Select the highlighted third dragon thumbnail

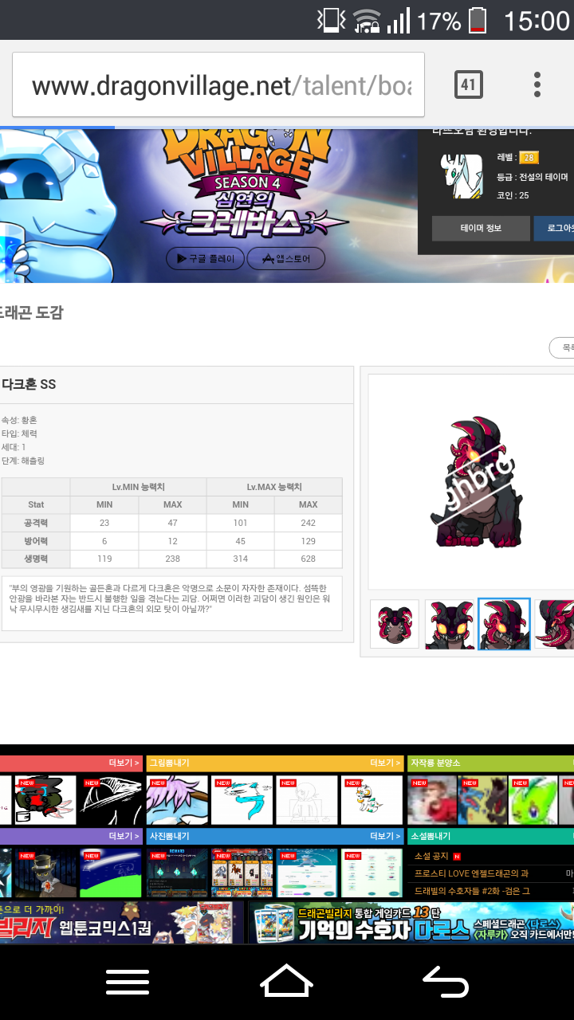coord(504,624)
